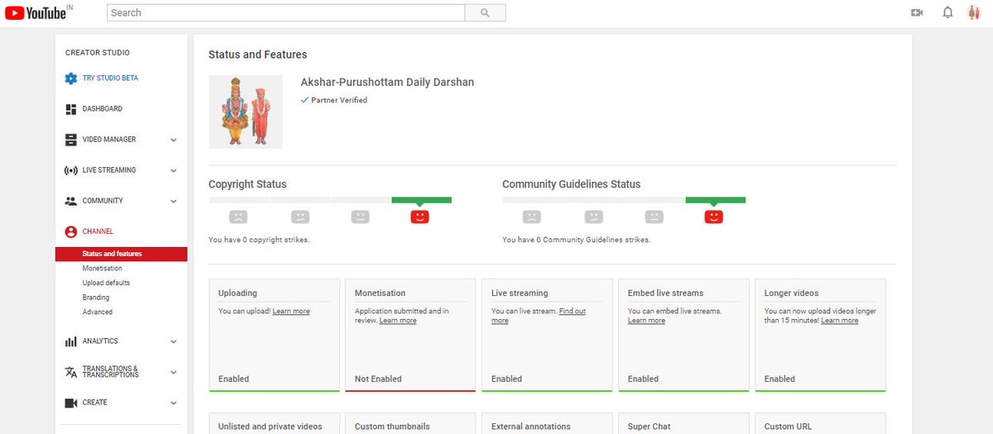Viewport: 993px width, 434px height.
Task: Open Upload defaults submenu item
Action: (x=106, y=283)
